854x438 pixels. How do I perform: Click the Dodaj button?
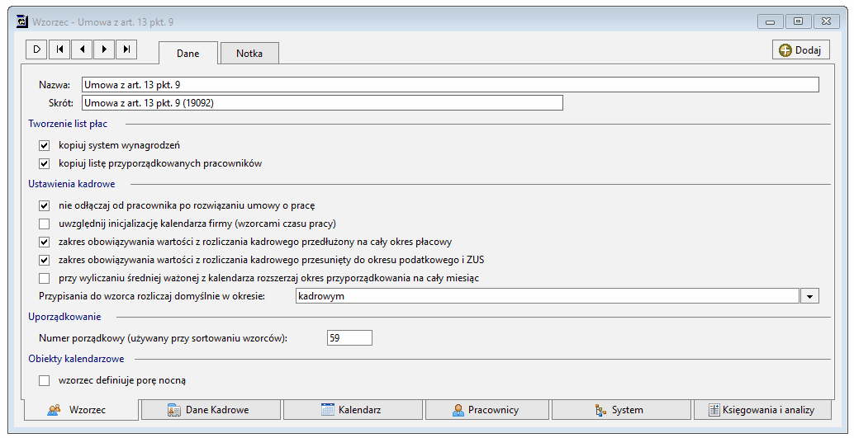(x=800, y=50)
